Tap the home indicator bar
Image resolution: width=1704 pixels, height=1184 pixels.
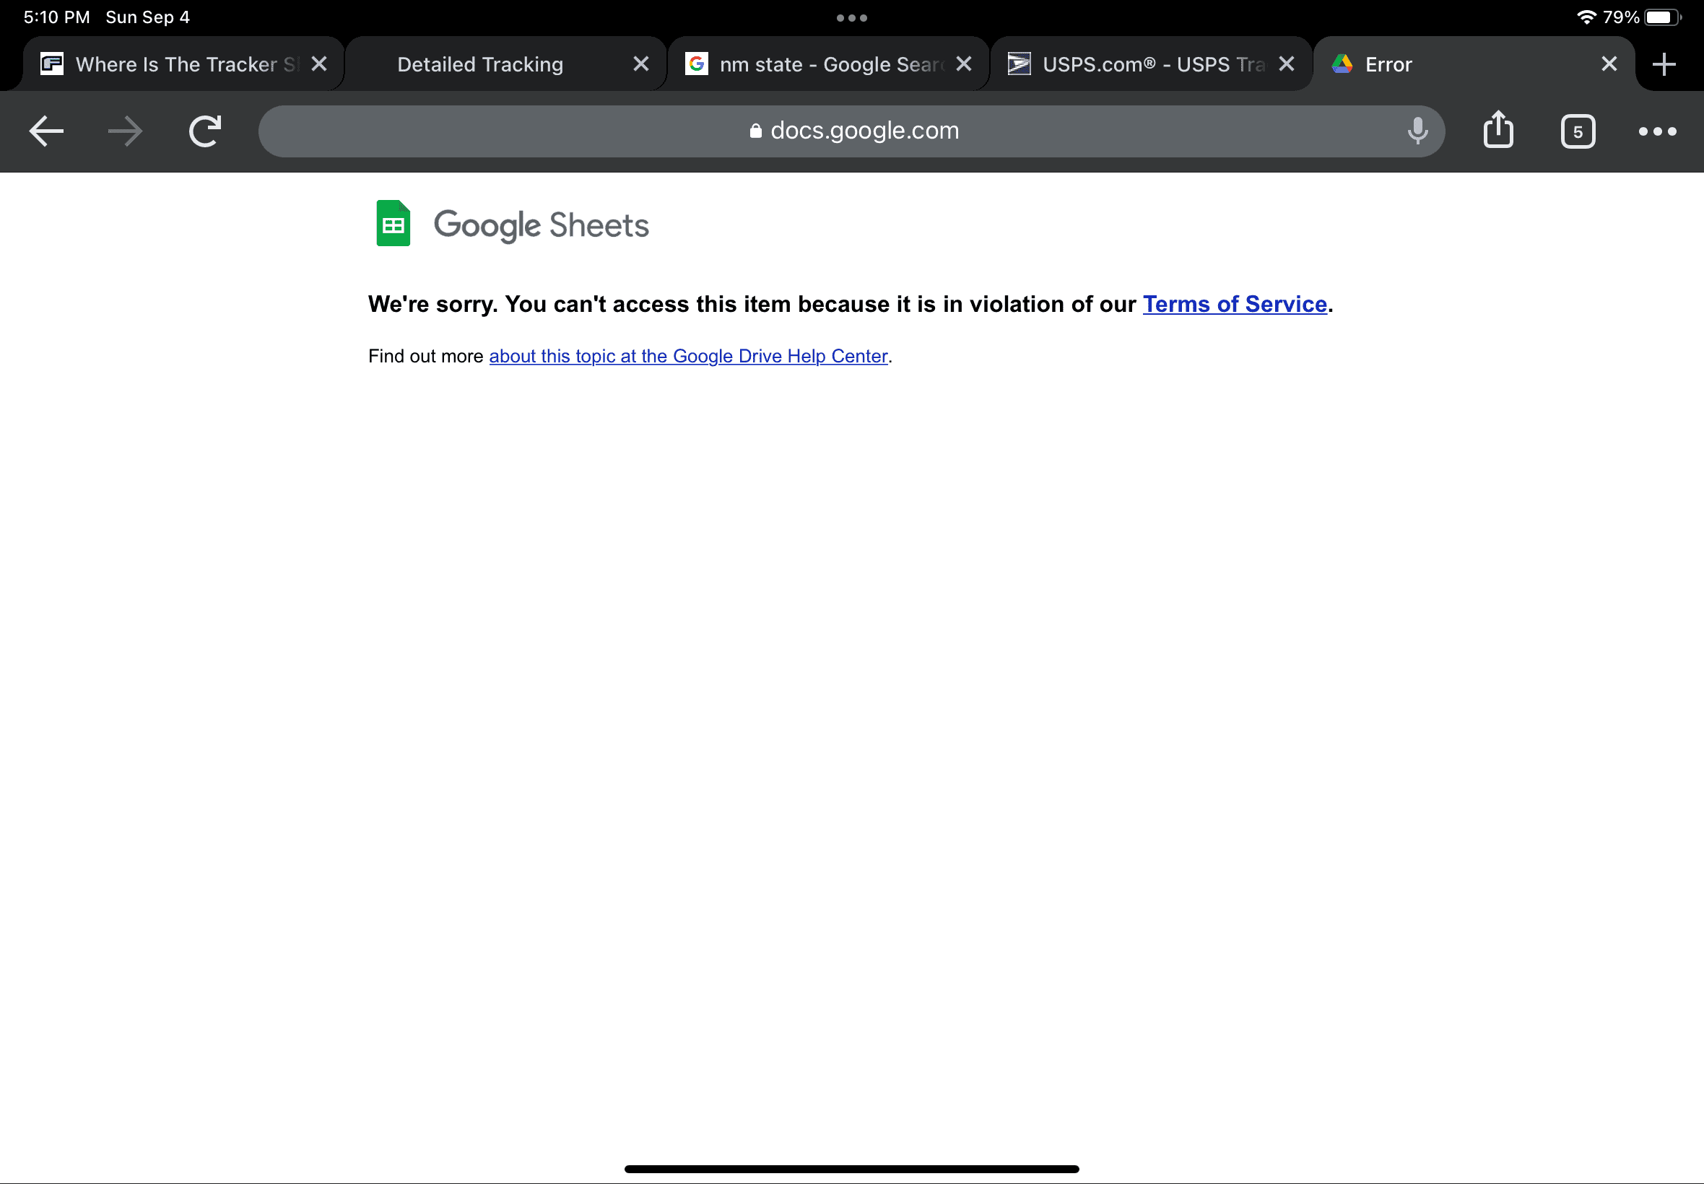click(851, 1169)
